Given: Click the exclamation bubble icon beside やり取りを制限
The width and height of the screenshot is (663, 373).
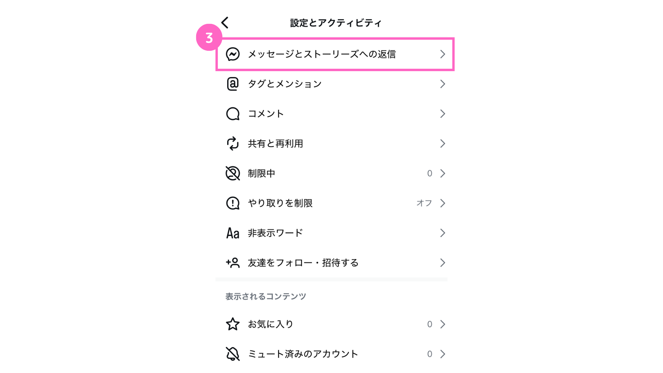Looking at the screenshot, I should coord(233,203).
